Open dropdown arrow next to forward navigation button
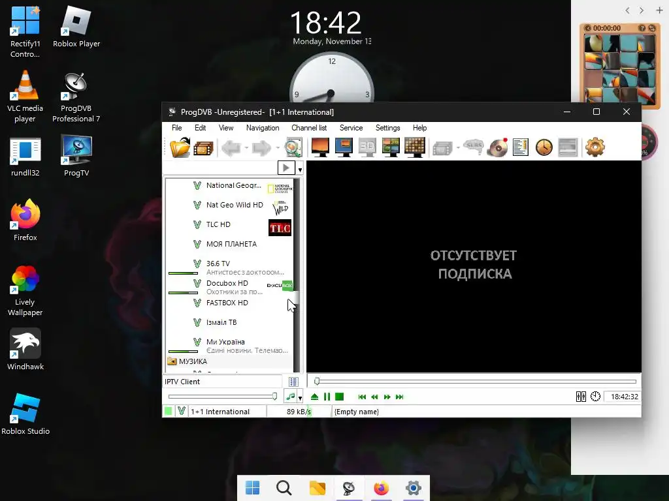 click(277, 148)
